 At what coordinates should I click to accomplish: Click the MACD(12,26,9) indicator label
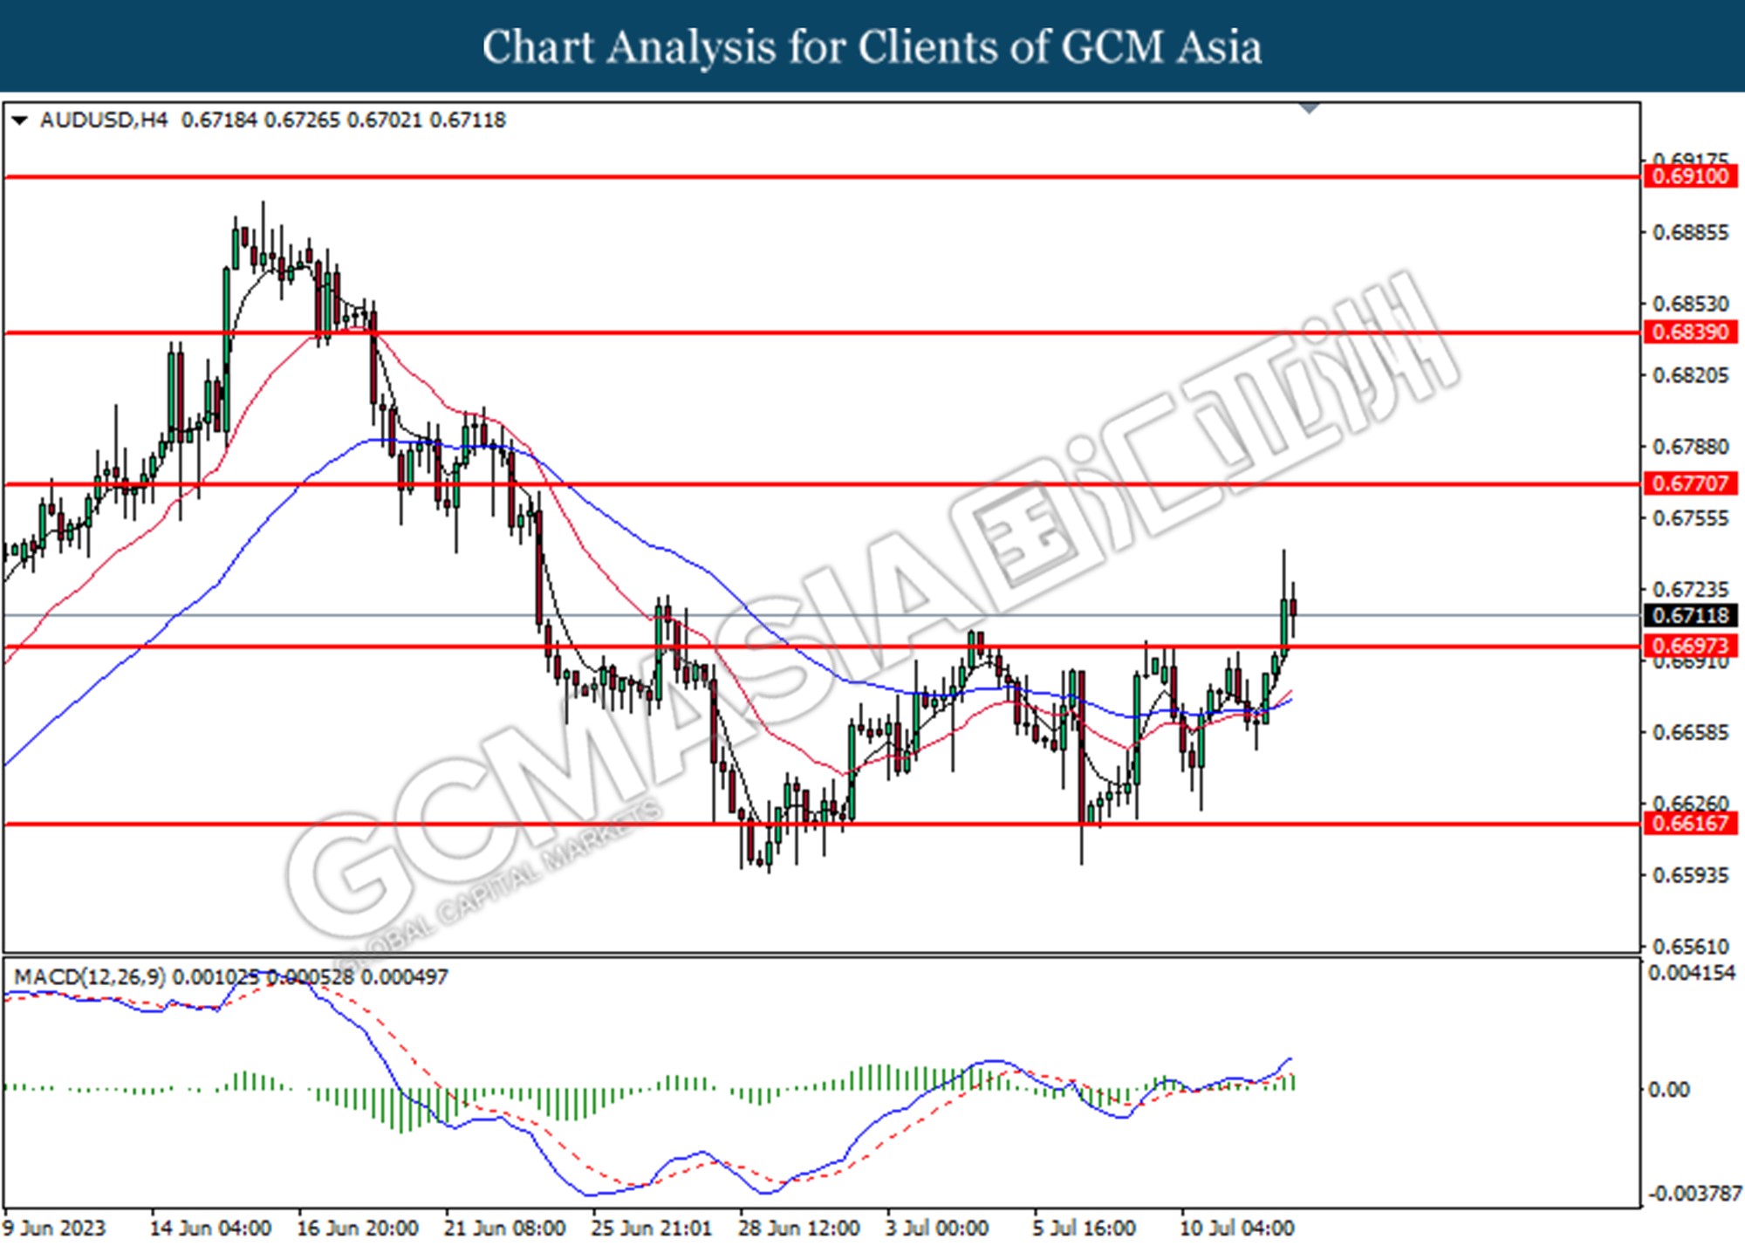pos(90,976)
